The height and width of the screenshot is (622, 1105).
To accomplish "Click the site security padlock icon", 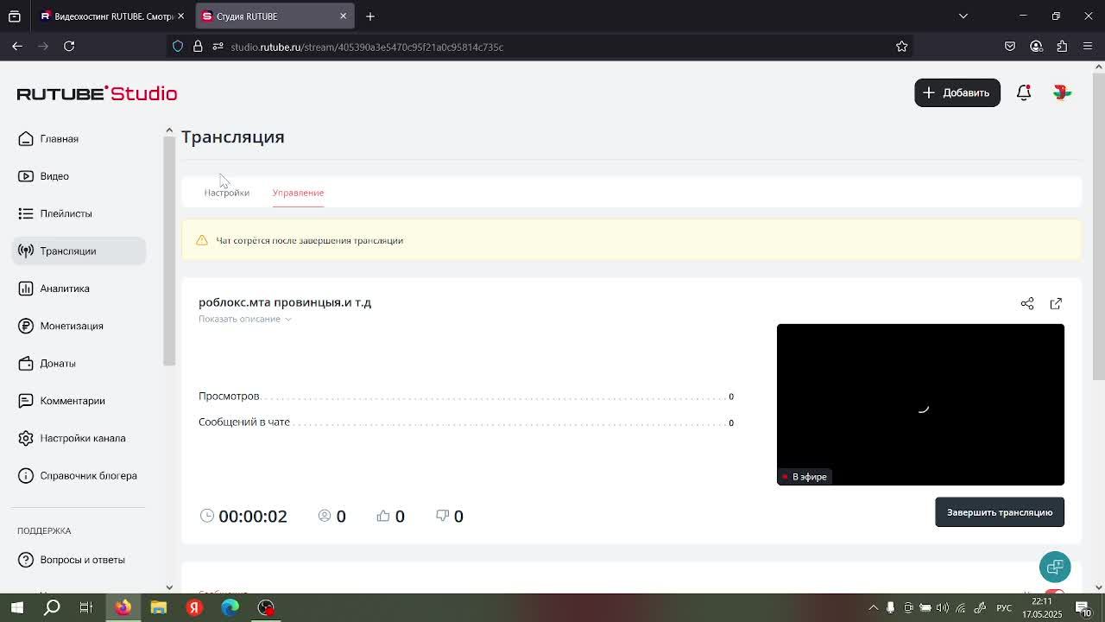I will pos(198,47).
